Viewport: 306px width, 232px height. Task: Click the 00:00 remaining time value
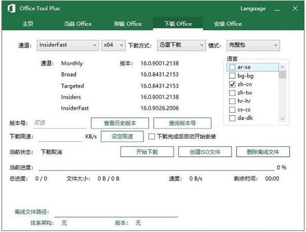(x=272, y=179)
